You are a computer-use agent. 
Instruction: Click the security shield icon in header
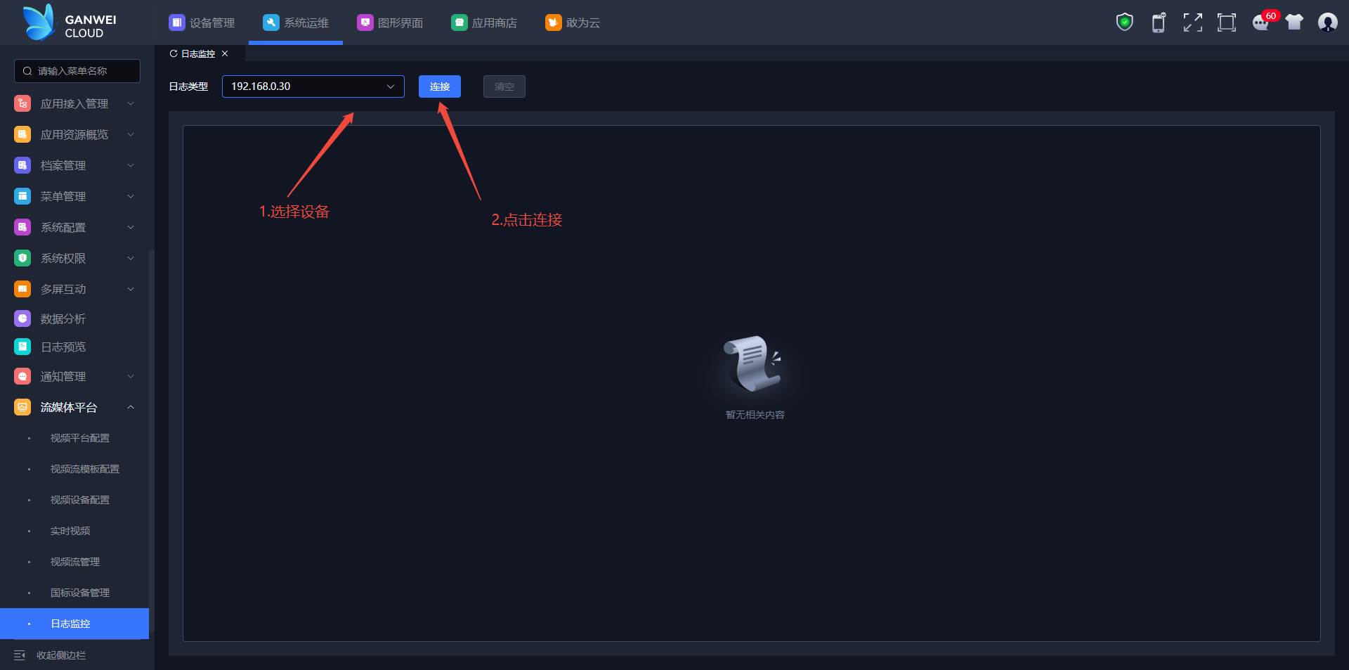1125,22
